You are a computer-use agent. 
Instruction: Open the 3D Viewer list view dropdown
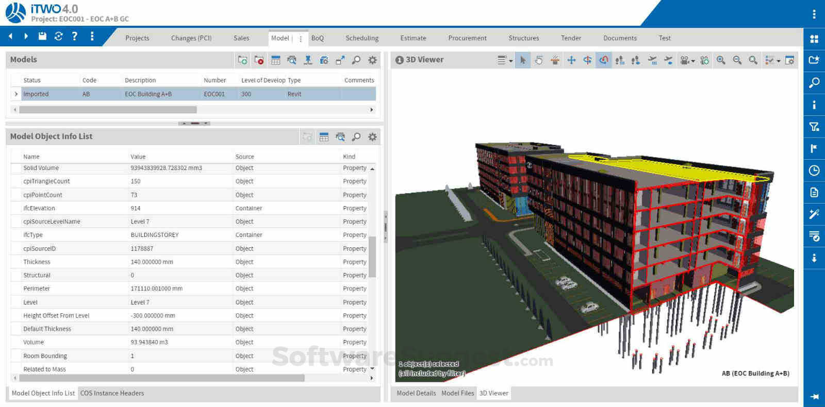click(x=504, y=60)
